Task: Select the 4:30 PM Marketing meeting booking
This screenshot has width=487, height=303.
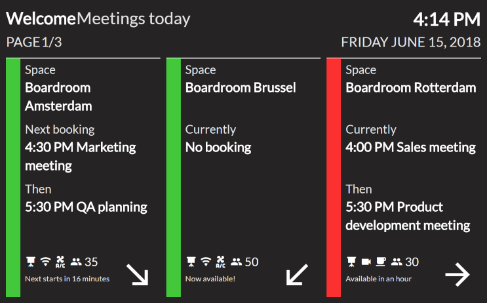Action: pos(81,156)
